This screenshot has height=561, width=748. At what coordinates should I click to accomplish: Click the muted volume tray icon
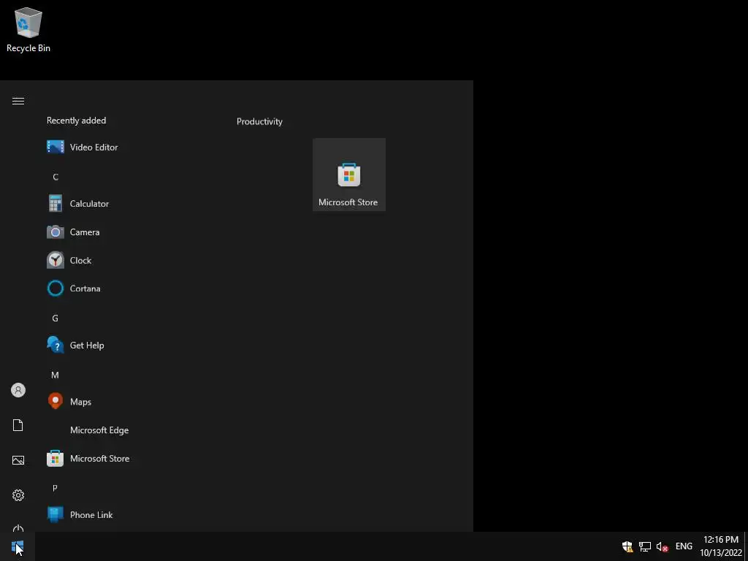662,546
